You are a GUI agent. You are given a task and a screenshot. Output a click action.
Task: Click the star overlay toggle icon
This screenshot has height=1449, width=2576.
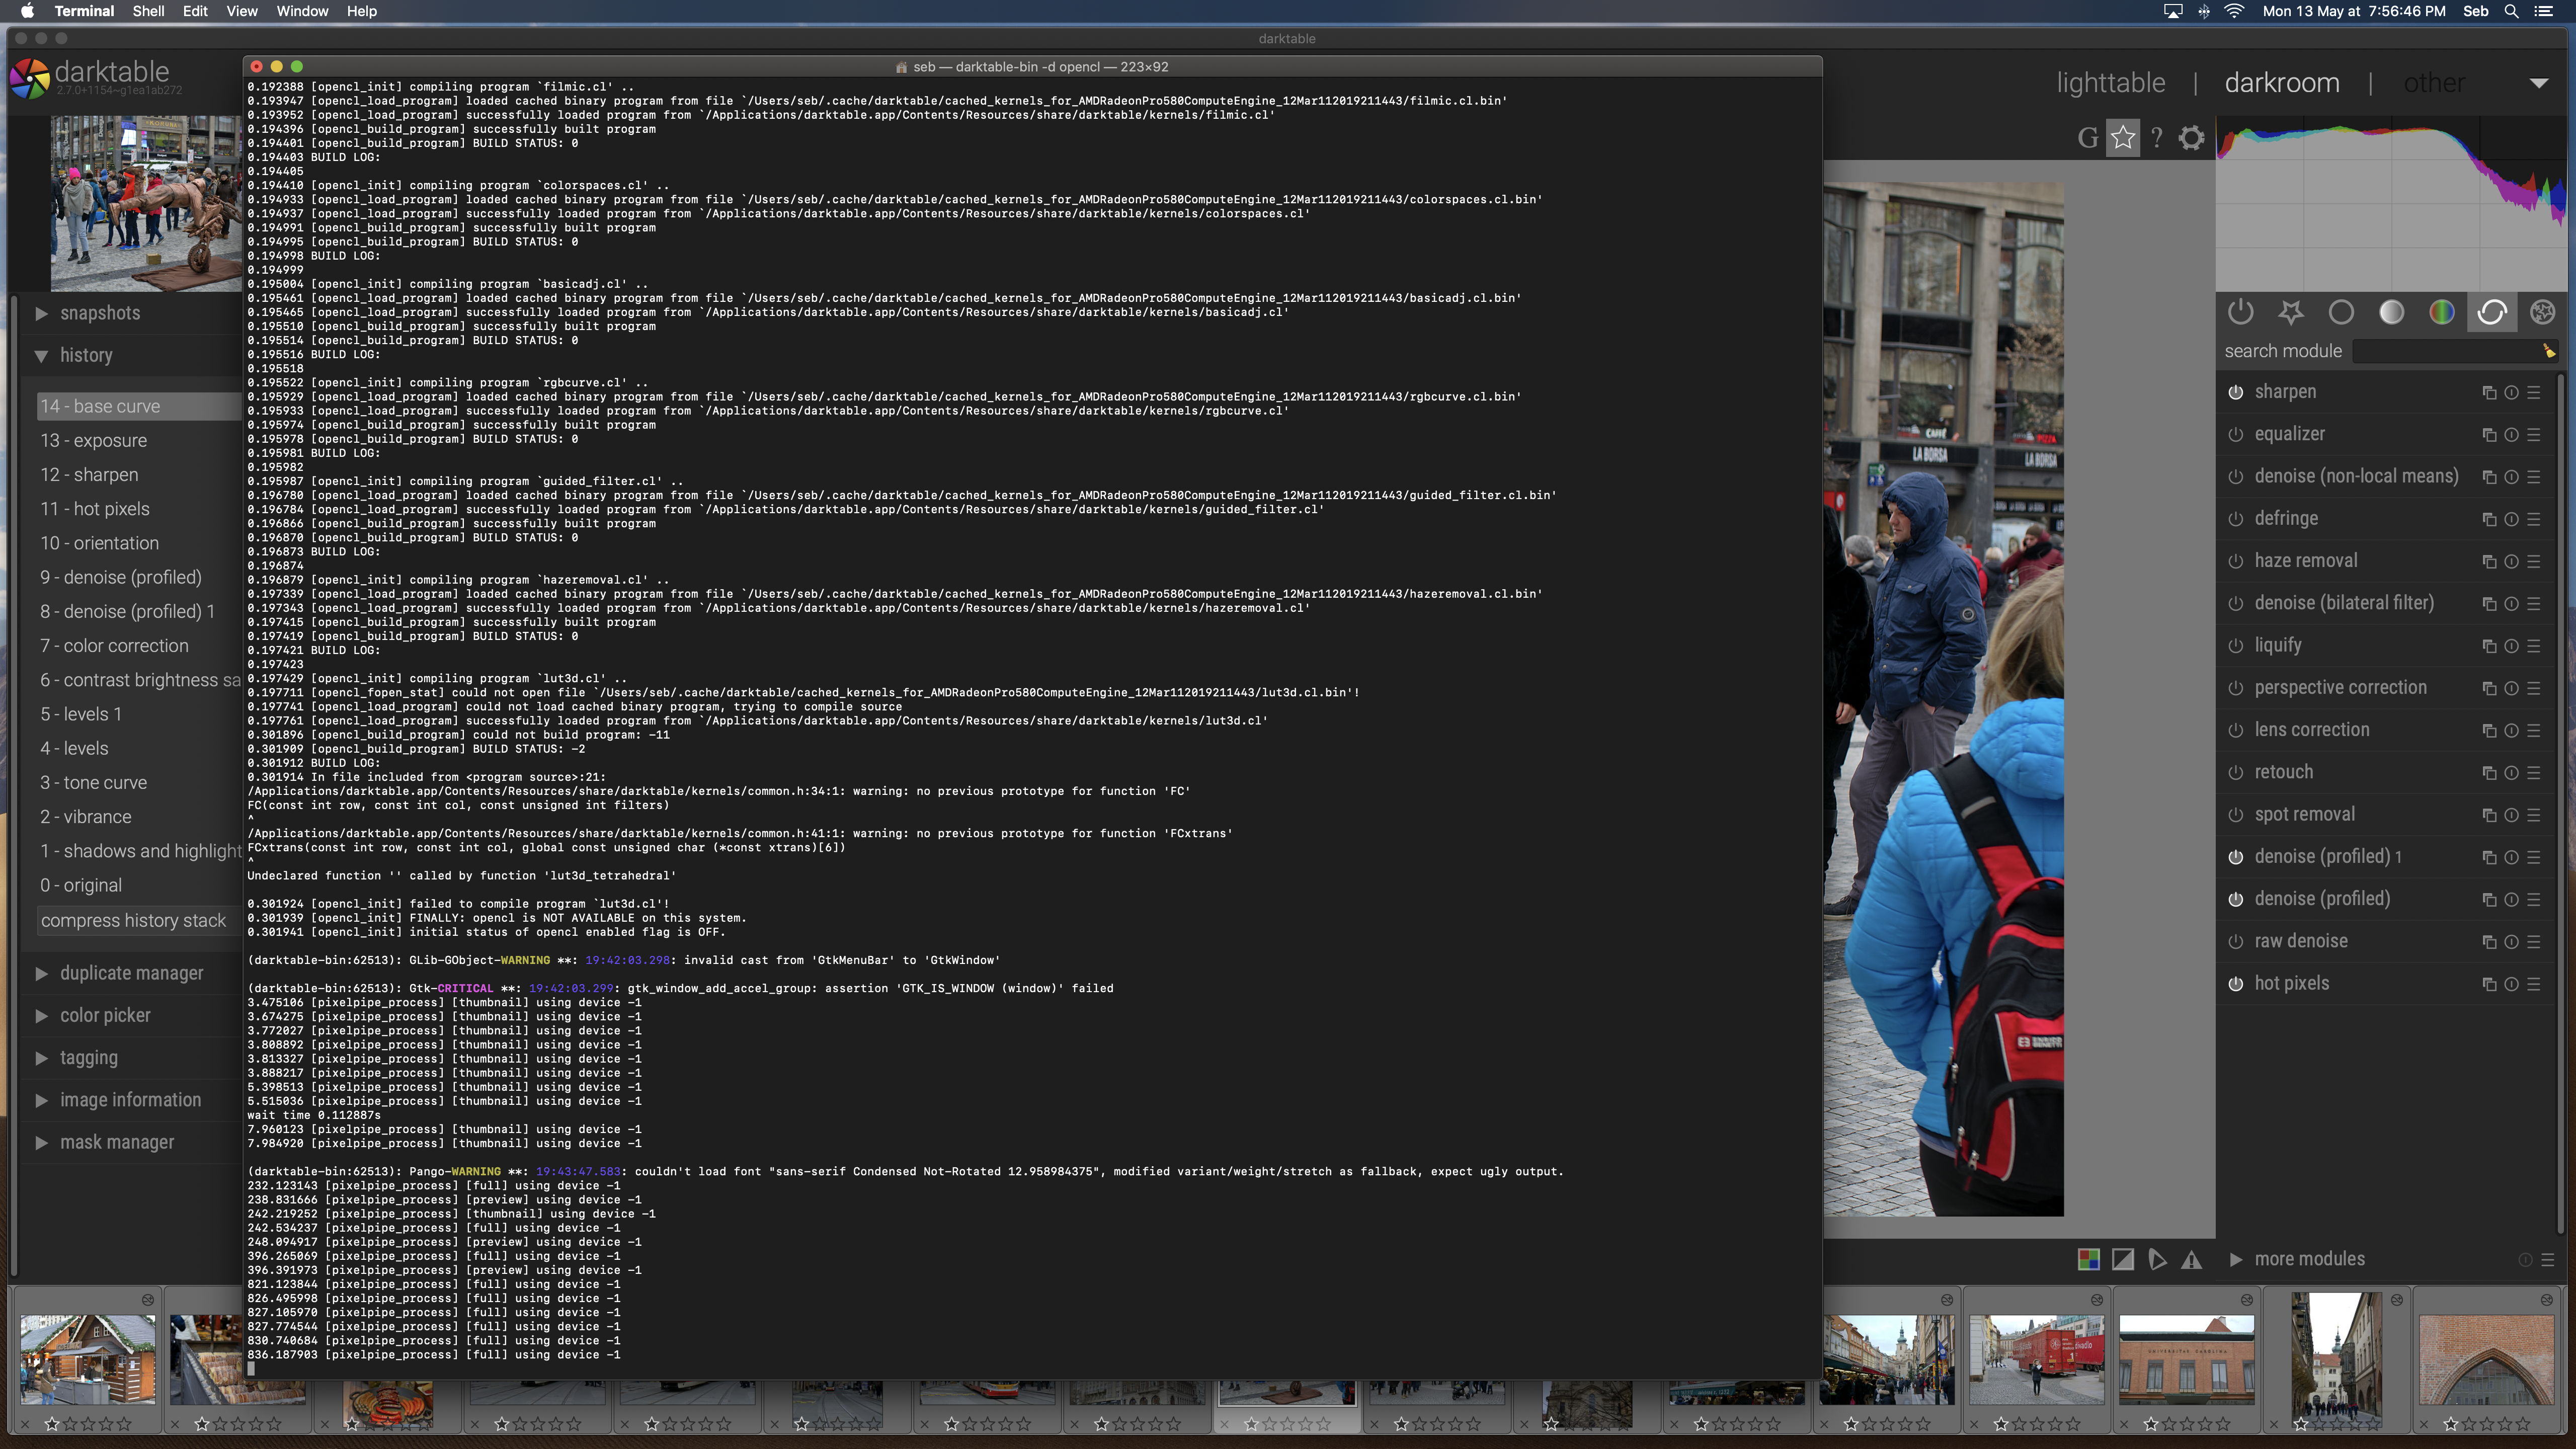click(2122, 138)
